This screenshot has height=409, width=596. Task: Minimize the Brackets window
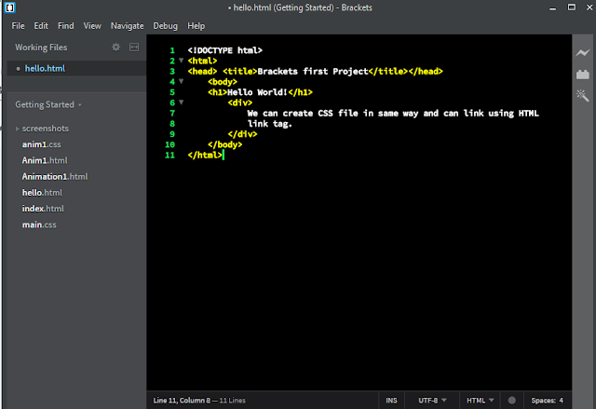click(552, 8)
